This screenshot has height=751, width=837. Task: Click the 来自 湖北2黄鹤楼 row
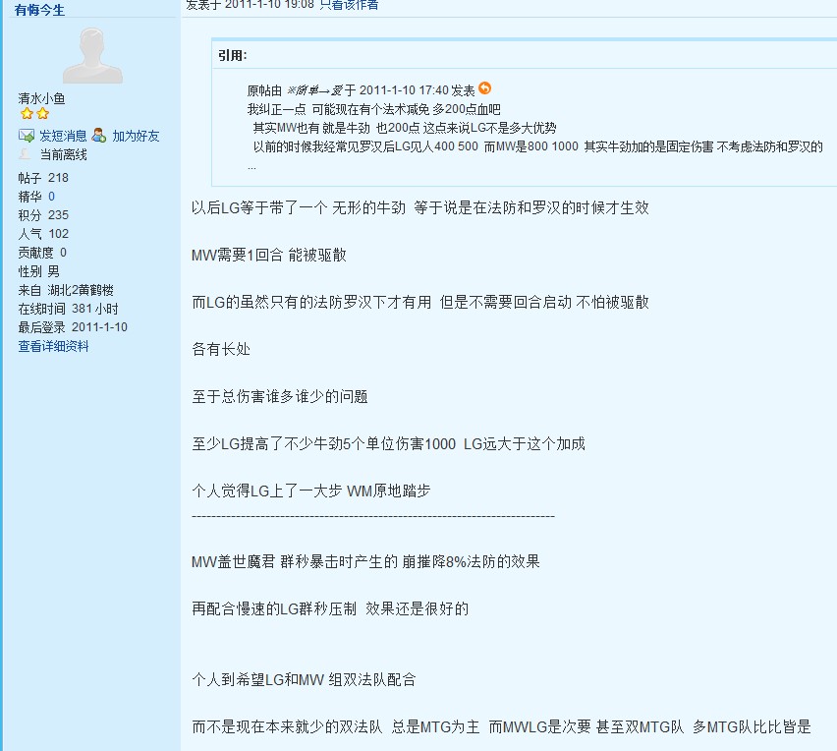[66, 290]
